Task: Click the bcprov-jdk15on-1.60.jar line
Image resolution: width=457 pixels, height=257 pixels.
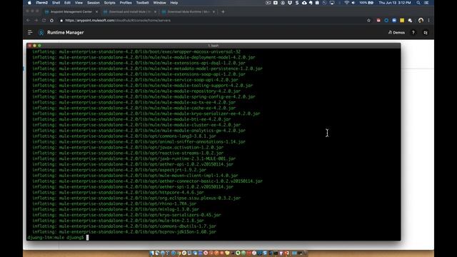Action: click(124, 232)
